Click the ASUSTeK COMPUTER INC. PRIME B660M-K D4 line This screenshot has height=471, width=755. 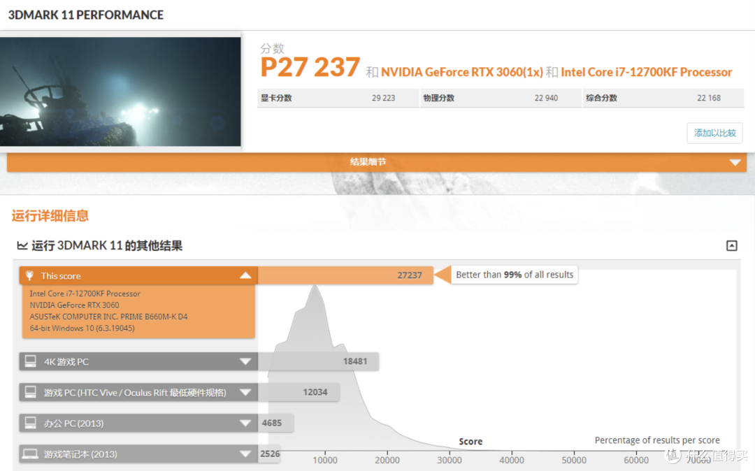tap(108, 317)
